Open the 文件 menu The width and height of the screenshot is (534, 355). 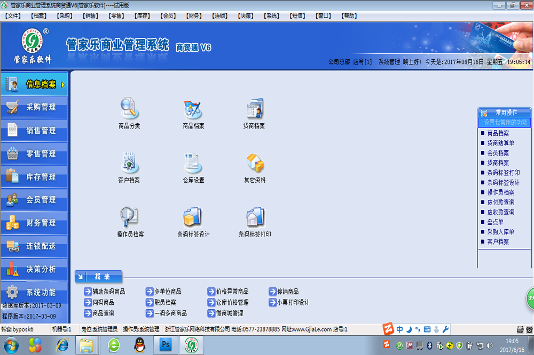(x=13, y=15)
